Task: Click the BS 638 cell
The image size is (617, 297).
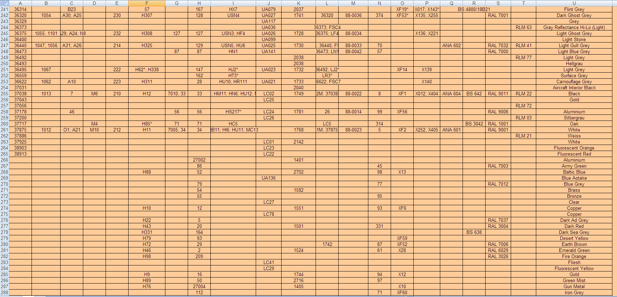Action: point(474,232)
